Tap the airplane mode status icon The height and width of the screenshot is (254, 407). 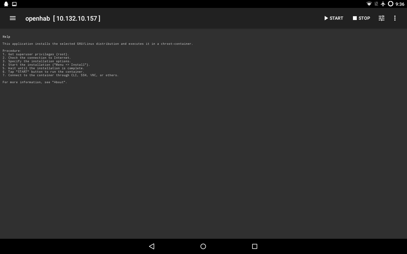[x=383, y=4]
